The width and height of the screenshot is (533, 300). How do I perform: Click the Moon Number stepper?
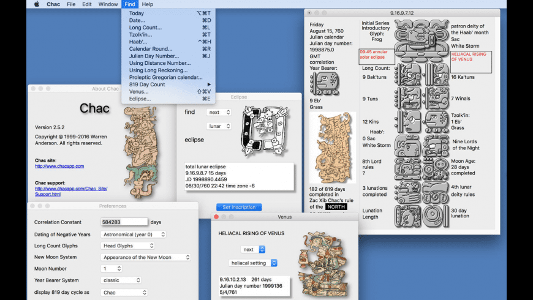tap(112, 269)
